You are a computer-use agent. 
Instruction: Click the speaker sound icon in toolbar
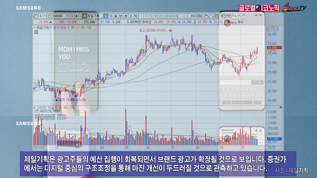(x=77, y=16)
